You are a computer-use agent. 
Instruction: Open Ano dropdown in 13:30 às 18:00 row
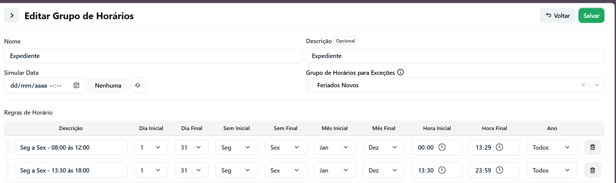(552, 170)
